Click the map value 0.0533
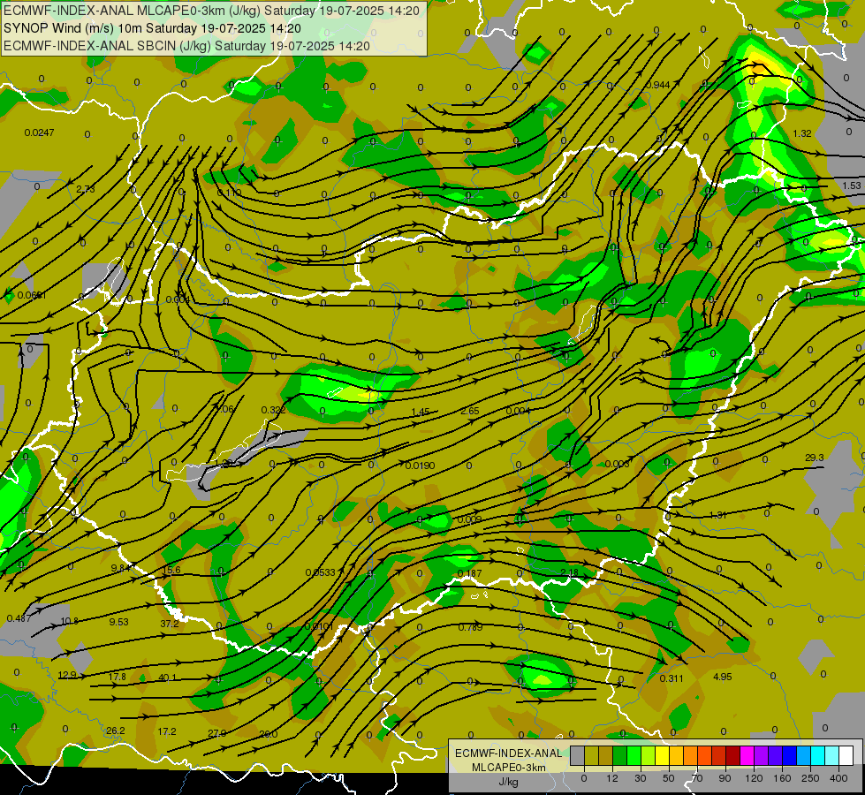865x795 pixels. [321, 572]
